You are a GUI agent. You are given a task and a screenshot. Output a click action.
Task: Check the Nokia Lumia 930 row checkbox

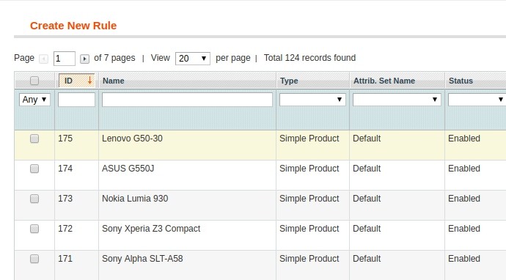click(x=34, y=199)
